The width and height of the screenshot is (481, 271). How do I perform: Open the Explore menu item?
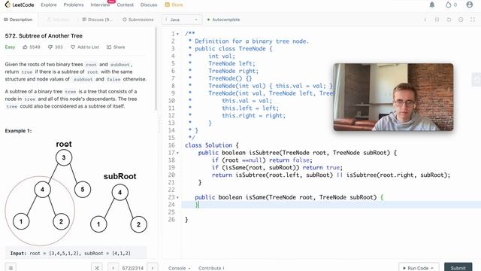click(49, 5)
